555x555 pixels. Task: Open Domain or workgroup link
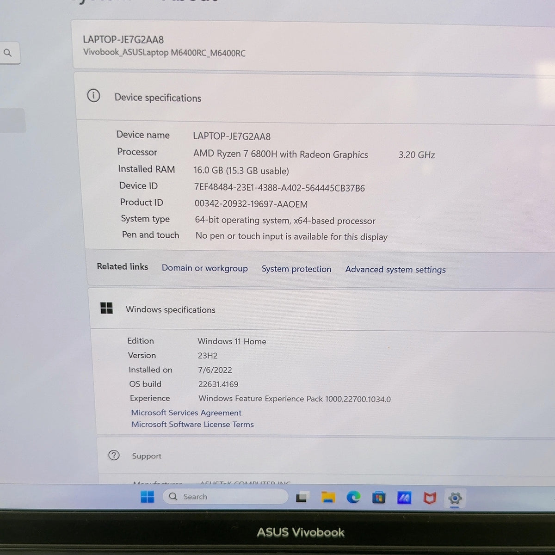pos(205,268)
